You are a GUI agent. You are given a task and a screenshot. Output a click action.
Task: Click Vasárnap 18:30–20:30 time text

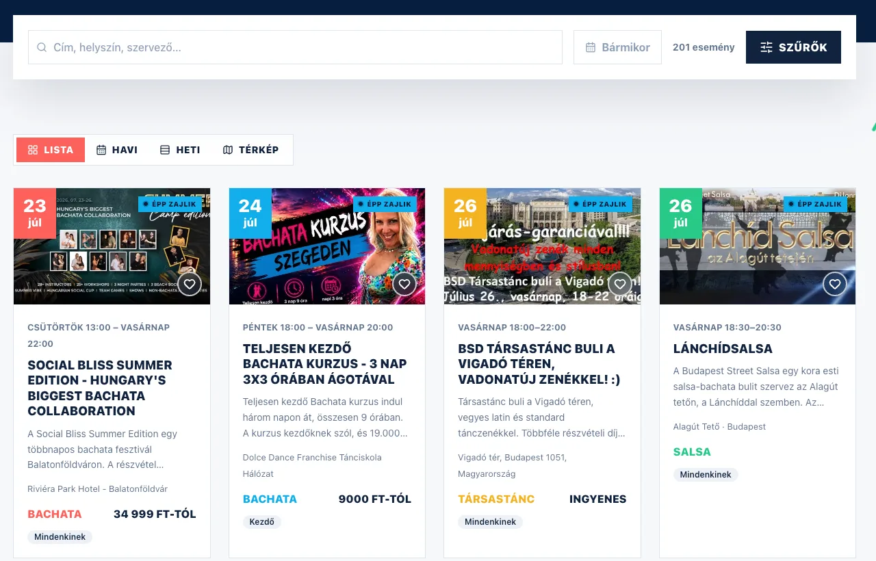tap(727, 328)
